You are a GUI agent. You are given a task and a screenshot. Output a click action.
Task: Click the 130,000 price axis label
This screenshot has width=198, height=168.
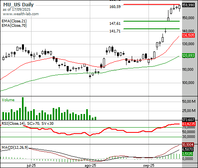pos(188,44)
